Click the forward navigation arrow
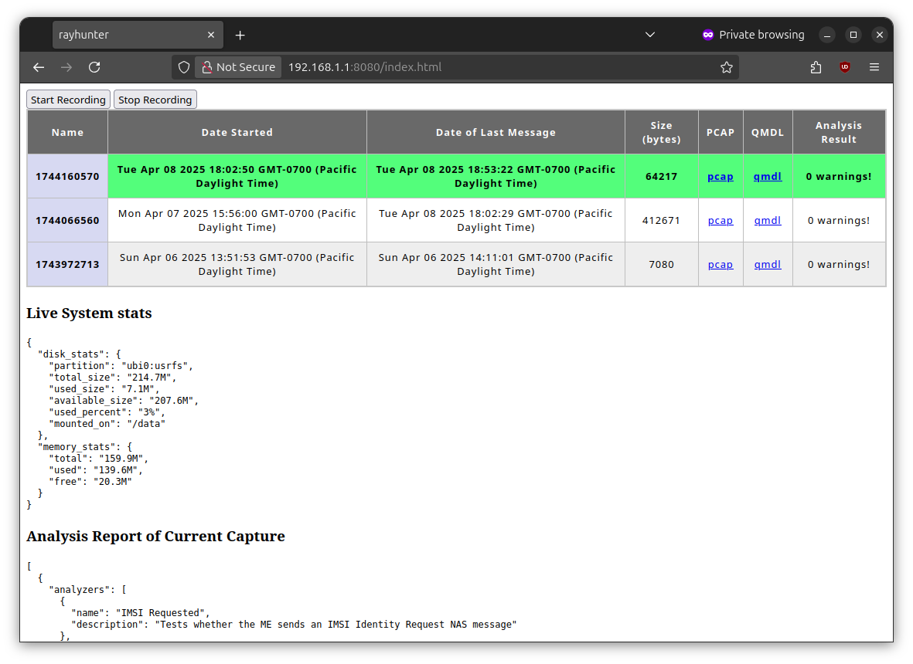The image size is (913, 664). click(x=66, y=67)
